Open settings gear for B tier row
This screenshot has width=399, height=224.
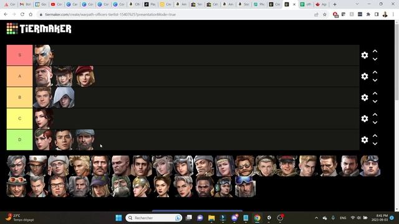(x=364, y=97)
